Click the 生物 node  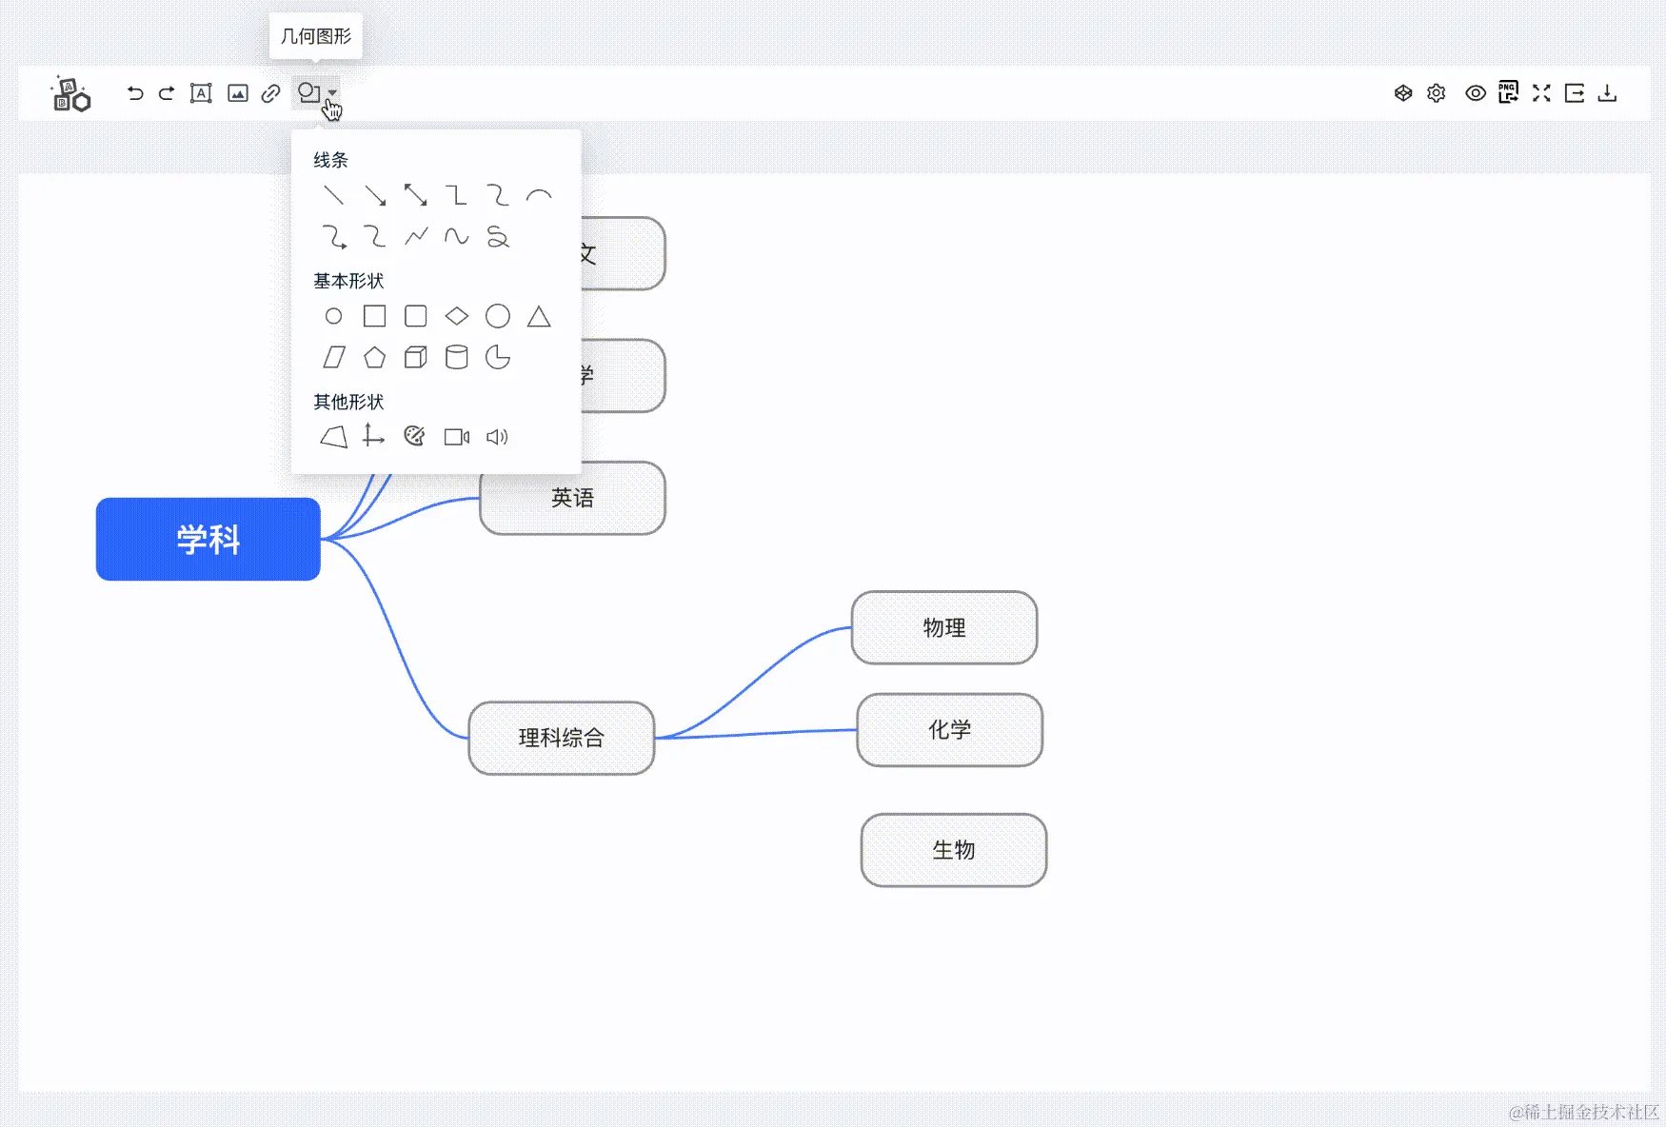coord(953,850)
